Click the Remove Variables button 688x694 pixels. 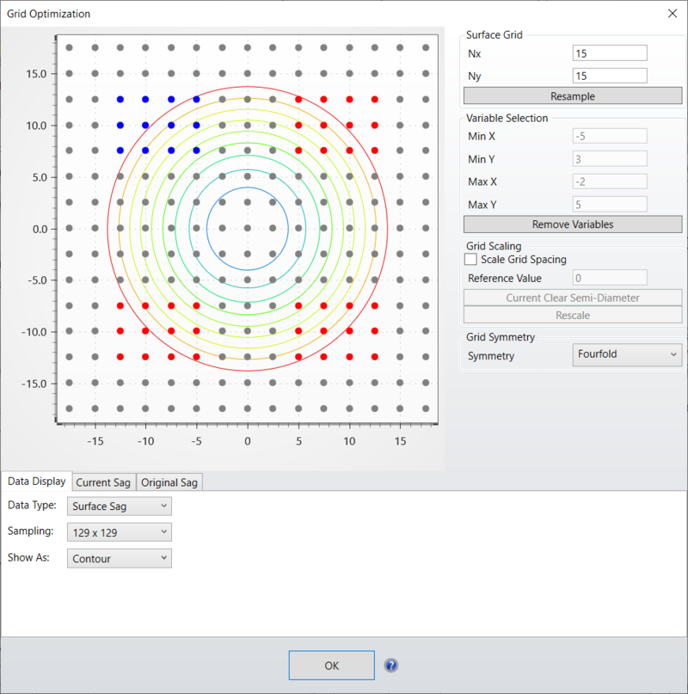pyautogui.click(x=573, y=224)
